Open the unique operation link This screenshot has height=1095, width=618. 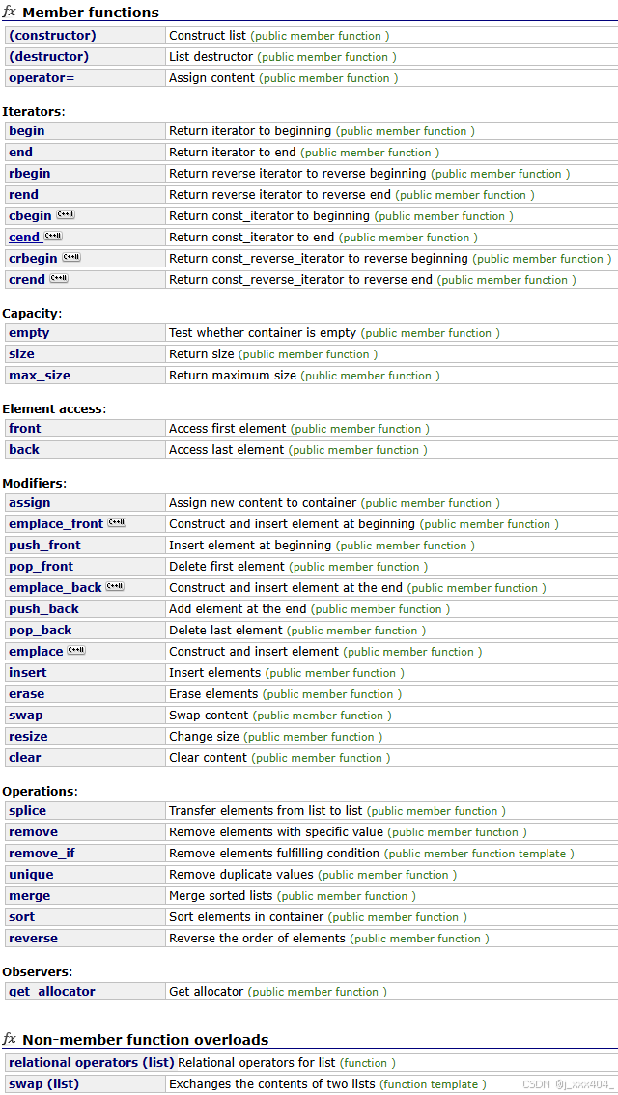click(31, 875)
